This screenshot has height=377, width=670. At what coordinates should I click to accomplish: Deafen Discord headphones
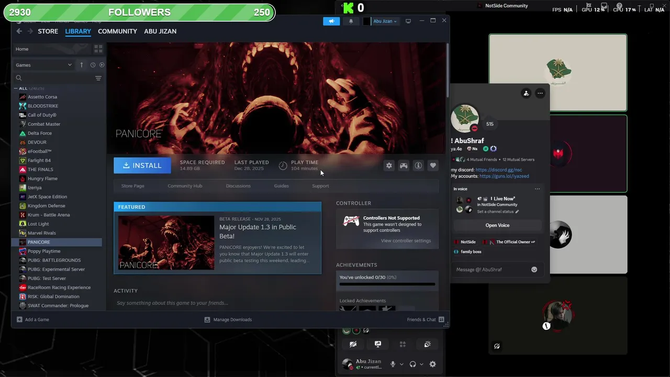point(412,364)
